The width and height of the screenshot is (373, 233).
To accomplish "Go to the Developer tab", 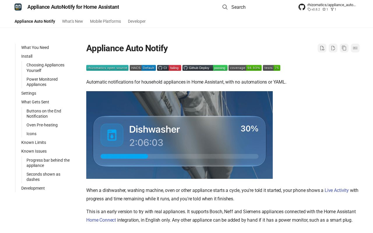I will [137, 21].
